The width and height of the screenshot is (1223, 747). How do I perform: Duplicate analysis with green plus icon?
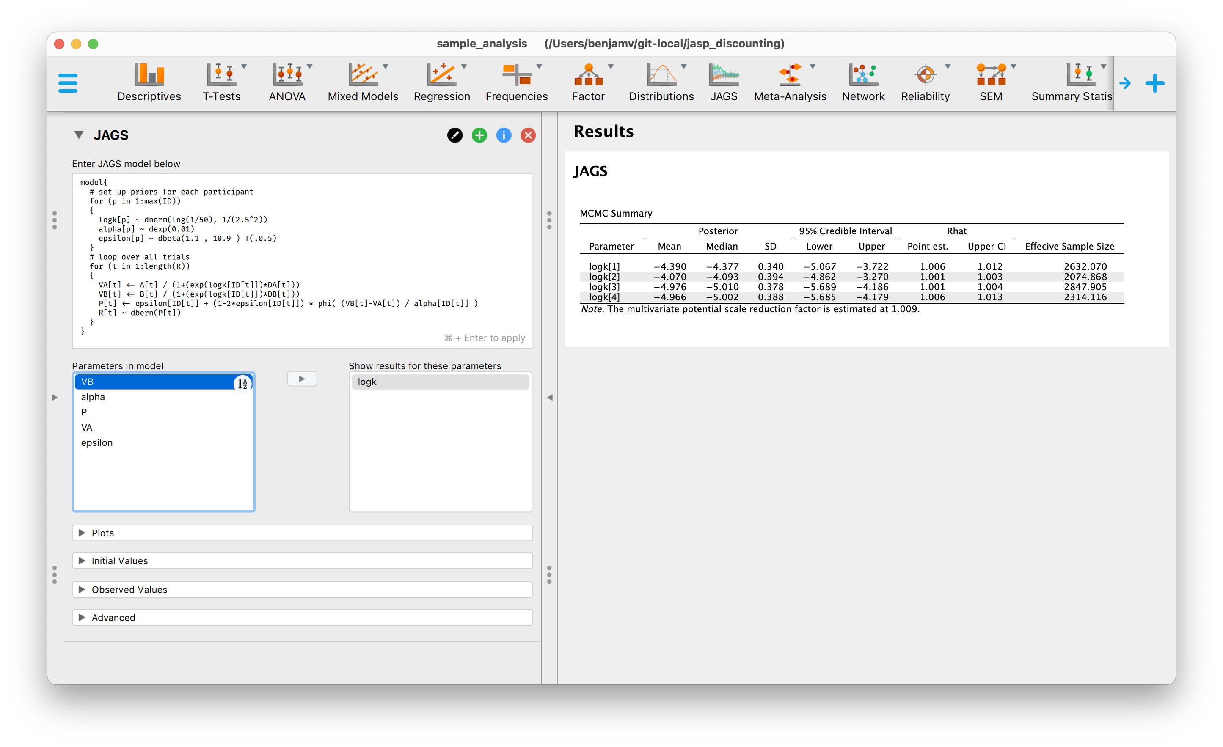tap(479, 135)
